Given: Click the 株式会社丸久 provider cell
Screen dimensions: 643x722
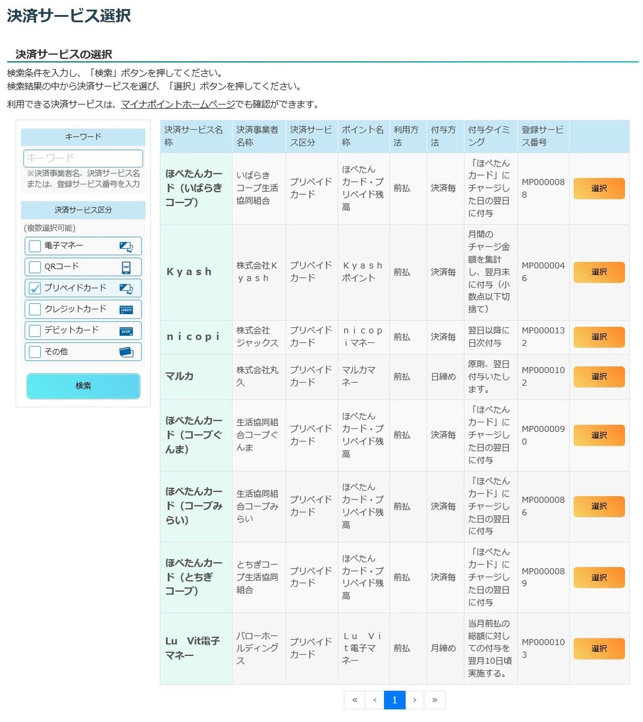Looking at the screenshot, I should point(259,377).
